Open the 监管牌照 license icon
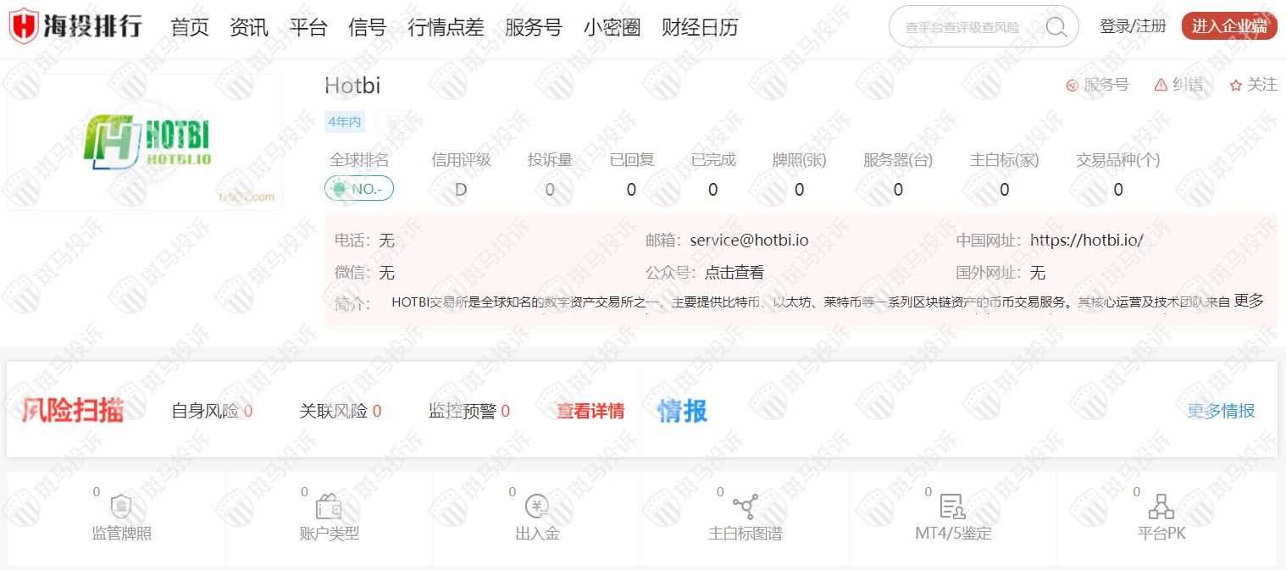This screenshot has width=1286, height=570. pos(121,507)
